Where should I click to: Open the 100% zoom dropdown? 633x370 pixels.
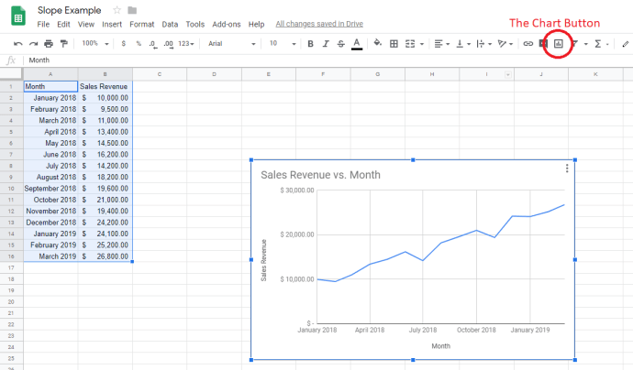(x=94, y=43)
